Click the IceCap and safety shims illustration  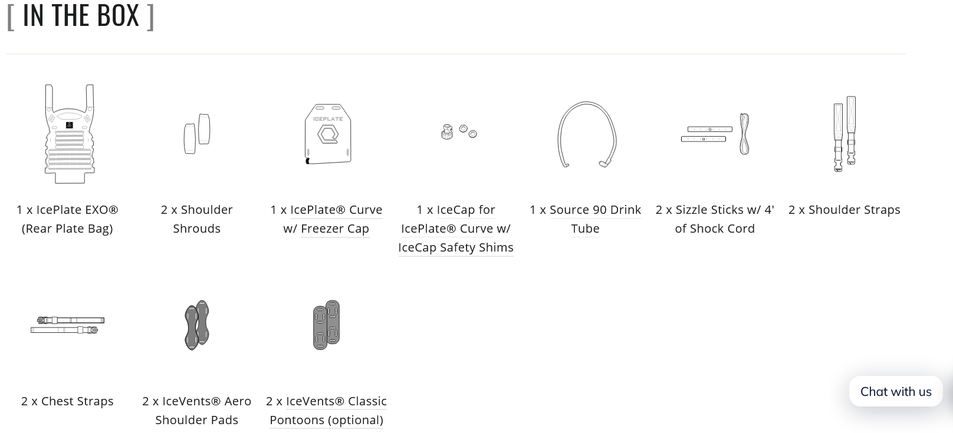[x=458, y=131]
